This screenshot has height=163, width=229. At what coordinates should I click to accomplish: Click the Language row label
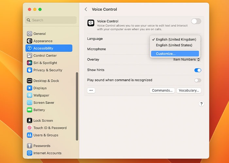click(95, 39)
